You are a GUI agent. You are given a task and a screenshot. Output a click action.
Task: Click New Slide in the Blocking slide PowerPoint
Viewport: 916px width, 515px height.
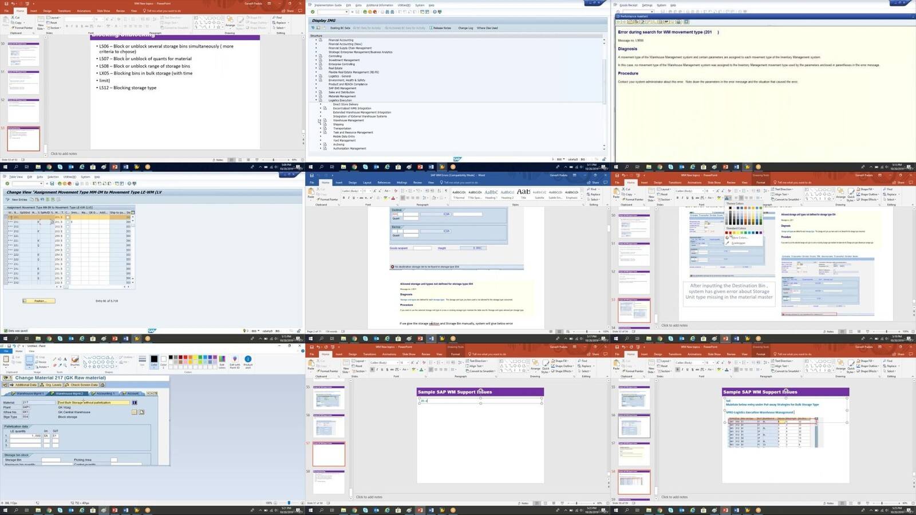[41, 22]
